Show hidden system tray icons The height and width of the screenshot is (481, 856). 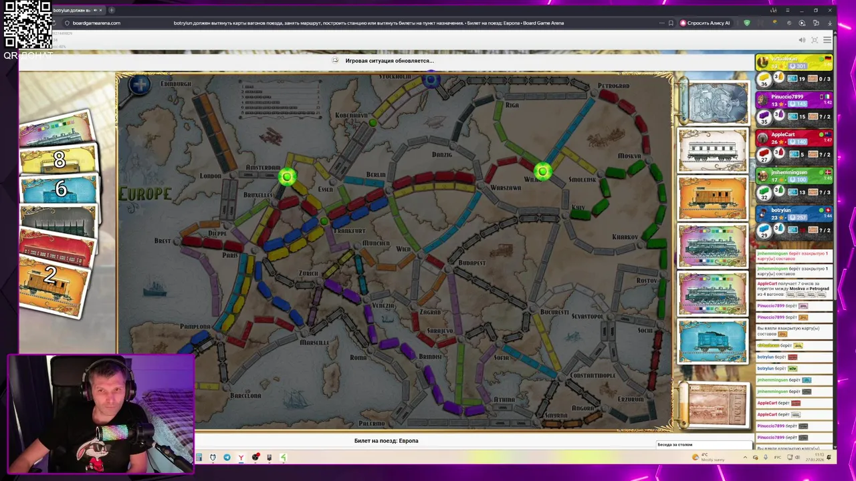tap(745, 458)
